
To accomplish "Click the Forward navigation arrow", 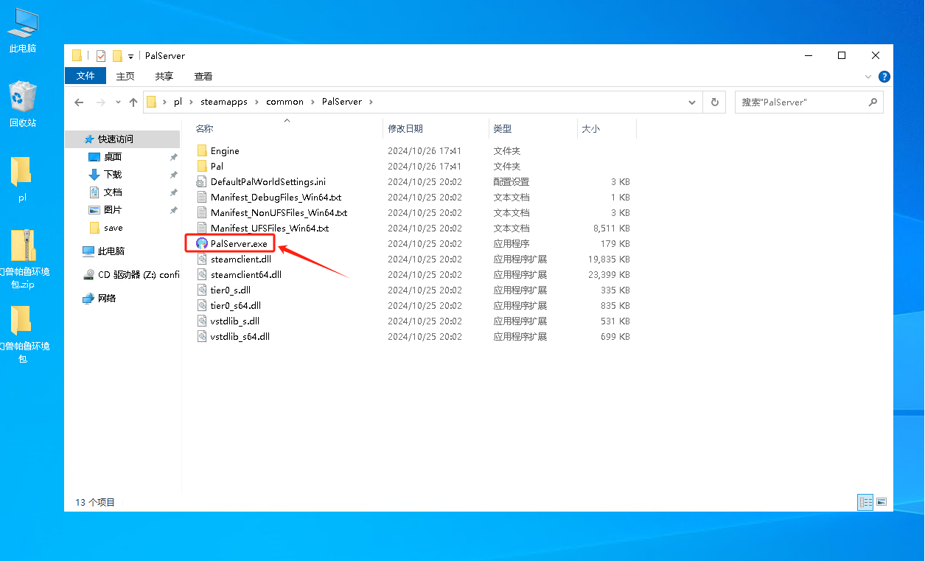I will pyautogui.click(x=101, y=102).
